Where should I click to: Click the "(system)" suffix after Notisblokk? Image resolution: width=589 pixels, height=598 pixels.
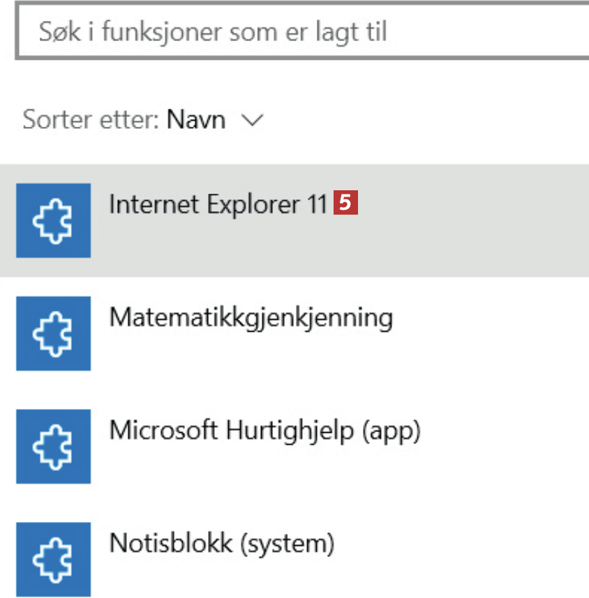pos(288,543)
